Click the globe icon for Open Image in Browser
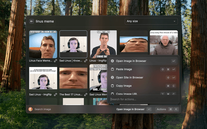The image size is (207, 129). point(112,61)
